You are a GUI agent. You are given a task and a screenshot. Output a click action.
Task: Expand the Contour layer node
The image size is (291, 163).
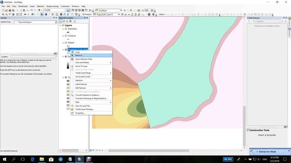pos(63,36)
